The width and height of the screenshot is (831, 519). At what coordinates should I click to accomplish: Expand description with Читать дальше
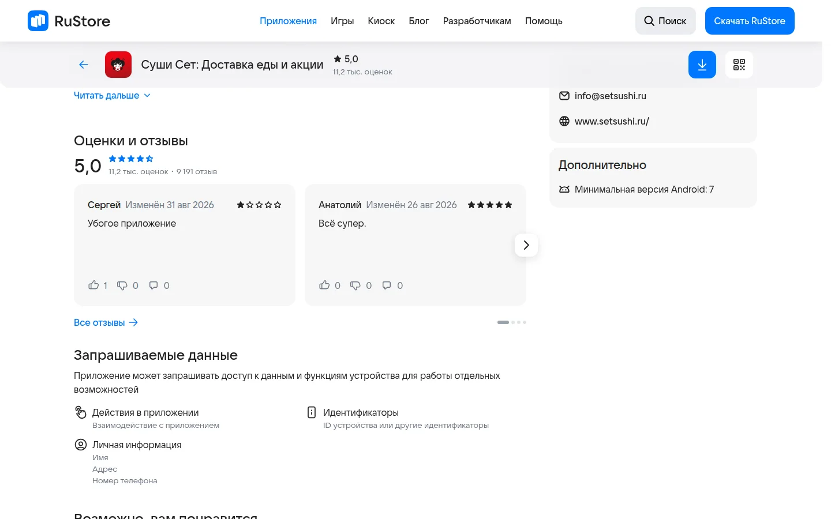[112, 95]
